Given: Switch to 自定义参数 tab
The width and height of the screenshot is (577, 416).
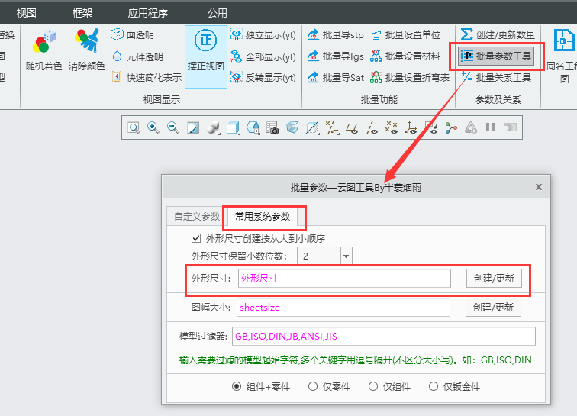Looking at the screenshot, I should point(196,217).
